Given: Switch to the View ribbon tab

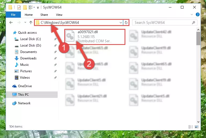Looking at the screenshot, I should (59, 15).
